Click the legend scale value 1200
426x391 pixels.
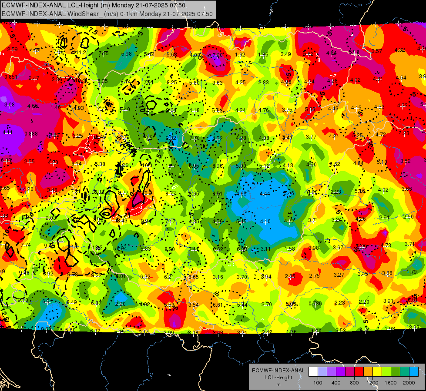point(372,383)
